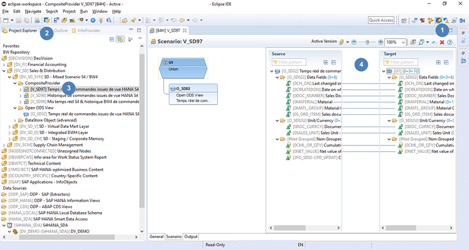Switch to the General tab
The image size is (469, 250).
click(x=156, y=236)
